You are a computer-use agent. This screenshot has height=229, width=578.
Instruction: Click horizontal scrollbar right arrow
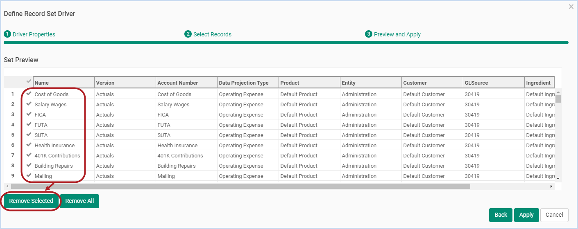[551, 186]
